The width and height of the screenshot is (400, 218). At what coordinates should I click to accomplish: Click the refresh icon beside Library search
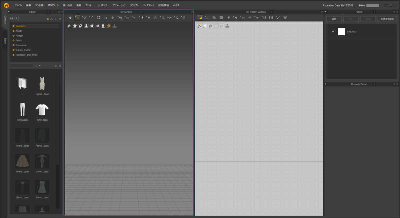[56, 66]
